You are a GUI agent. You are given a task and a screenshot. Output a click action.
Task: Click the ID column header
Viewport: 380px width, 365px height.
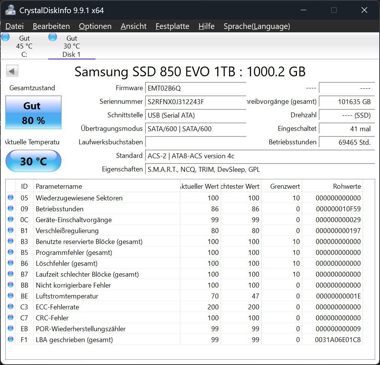24,186
